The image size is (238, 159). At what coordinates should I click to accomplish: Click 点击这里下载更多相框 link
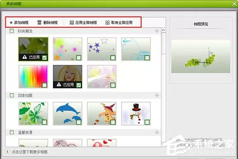pos(30,151)
